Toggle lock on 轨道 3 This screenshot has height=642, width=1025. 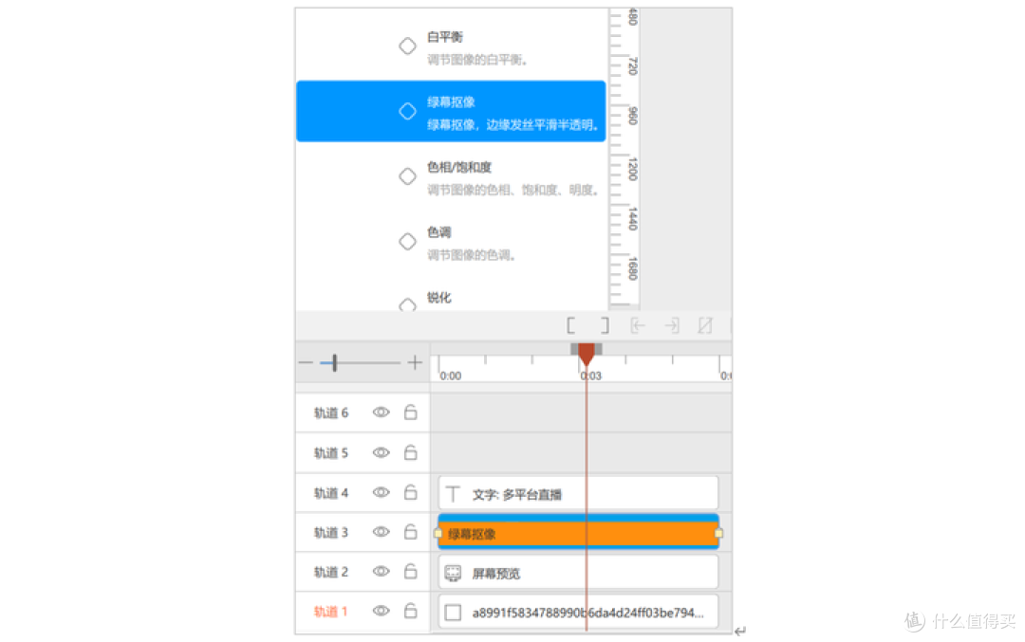[411, 532]
